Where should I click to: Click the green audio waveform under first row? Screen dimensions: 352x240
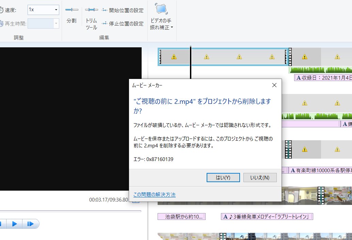coord(321,70)
